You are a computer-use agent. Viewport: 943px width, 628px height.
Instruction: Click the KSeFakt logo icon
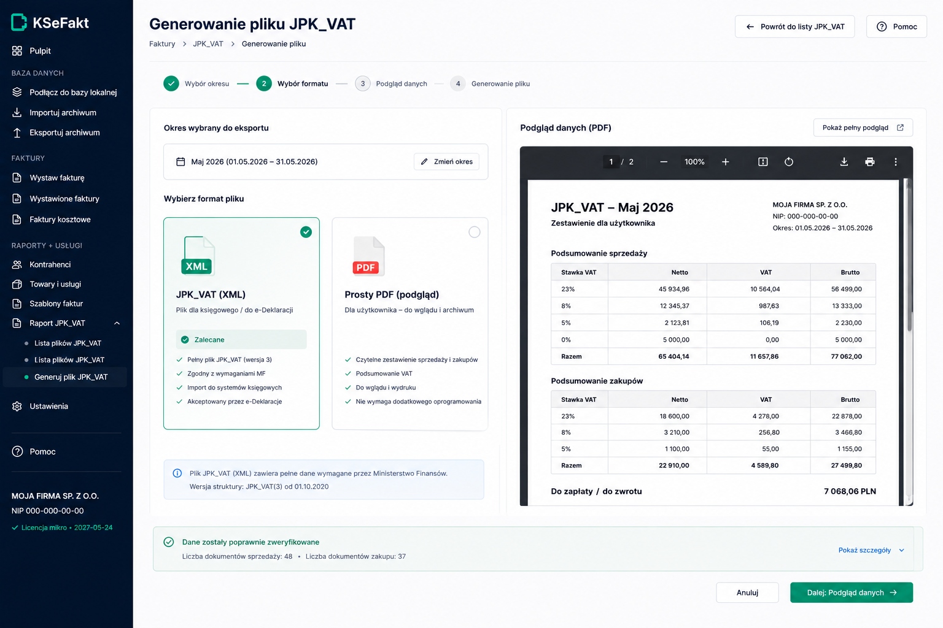[19, 23]
